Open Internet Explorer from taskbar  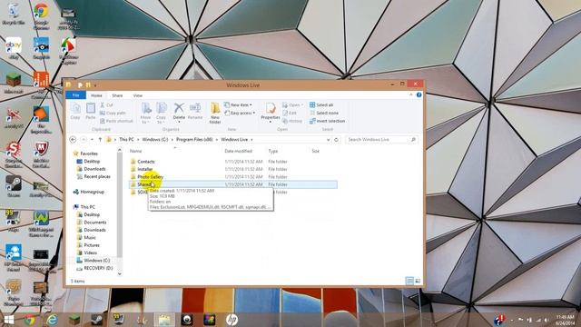(x=52, y=320)
